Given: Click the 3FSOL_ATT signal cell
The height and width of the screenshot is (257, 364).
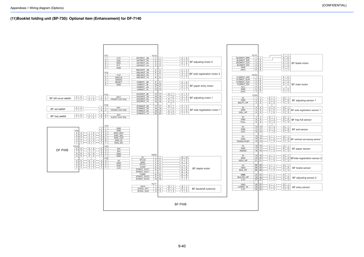Looking at the screenshot, I should pos(143,189).
